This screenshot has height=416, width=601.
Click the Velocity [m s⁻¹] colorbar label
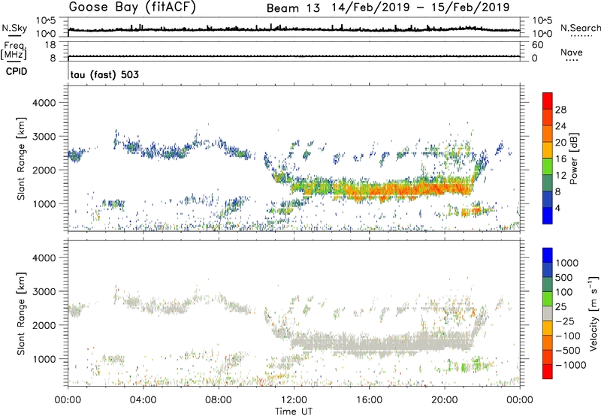point(593,313)
